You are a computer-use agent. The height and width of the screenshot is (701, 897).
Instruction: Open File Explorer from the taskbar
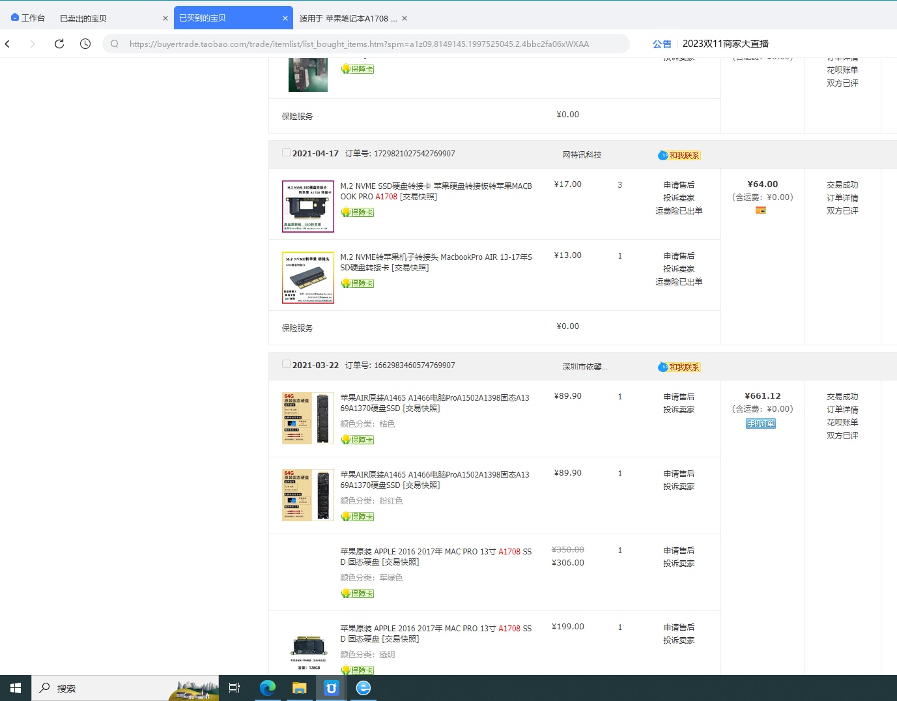pos(300,688)
